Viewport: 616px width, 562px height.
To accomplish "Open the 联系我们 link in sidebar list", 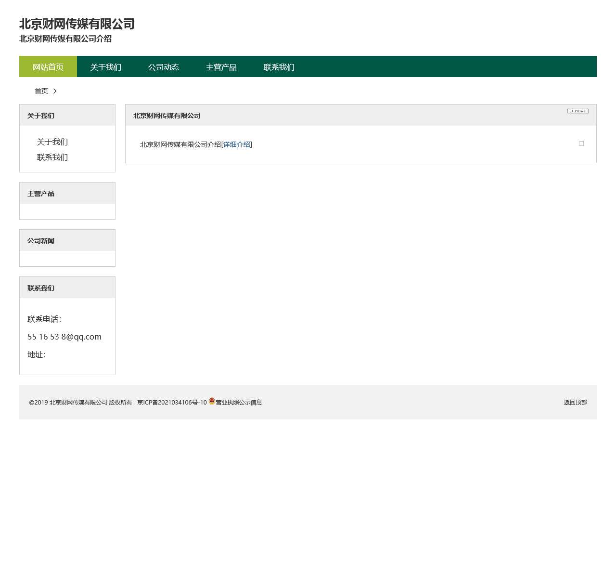I will (52, 157).
